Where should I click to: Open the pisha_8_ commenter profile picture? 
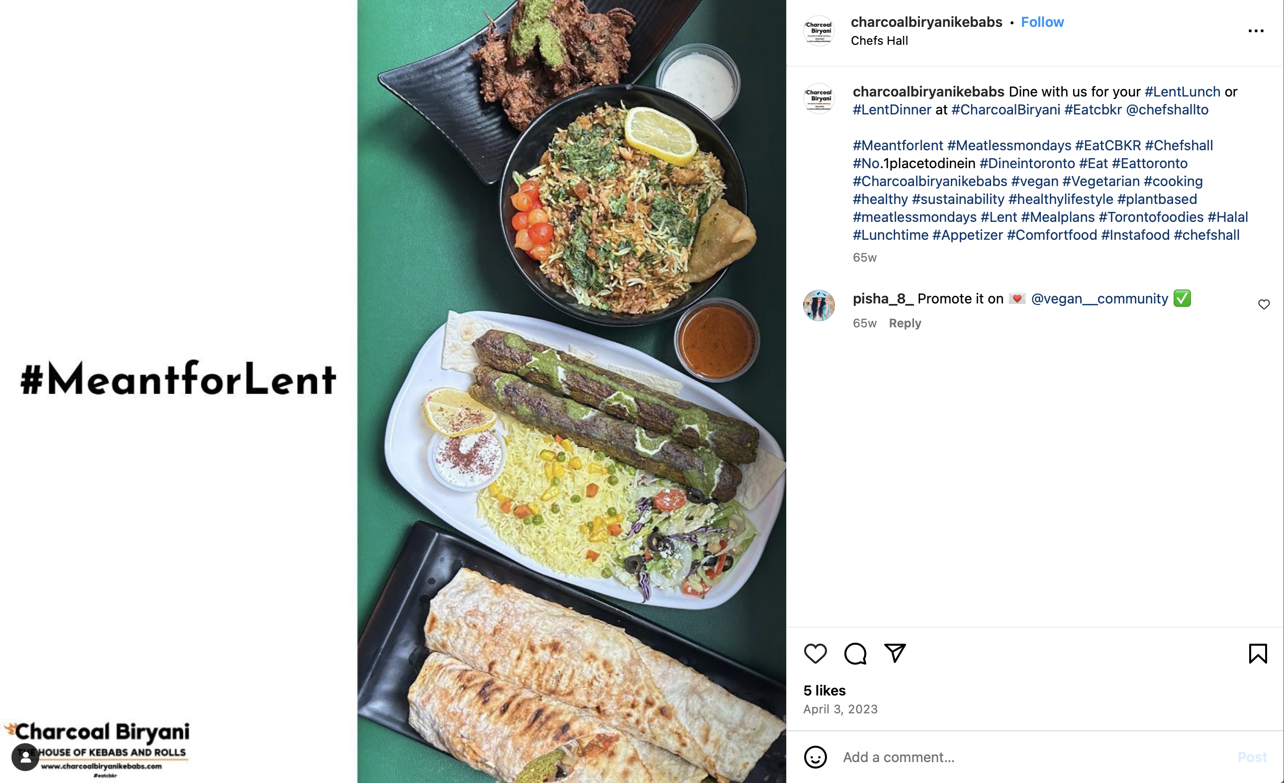pos(819,305)
